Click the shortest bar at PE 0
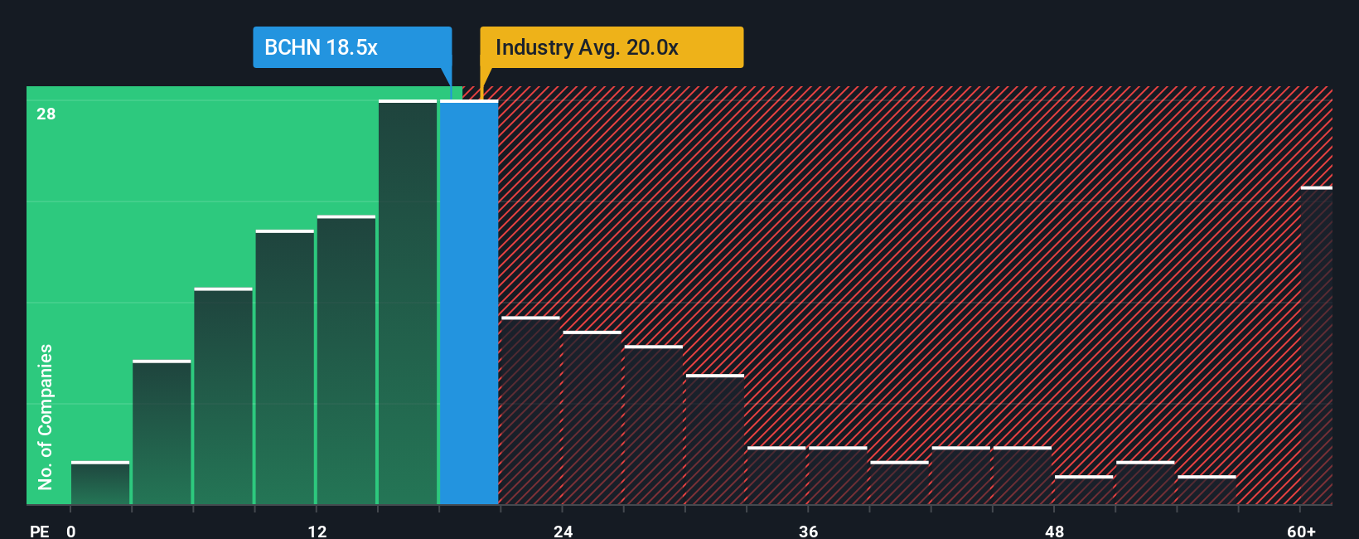Viewport: 1359px width, 539px height. coord(100,483)
